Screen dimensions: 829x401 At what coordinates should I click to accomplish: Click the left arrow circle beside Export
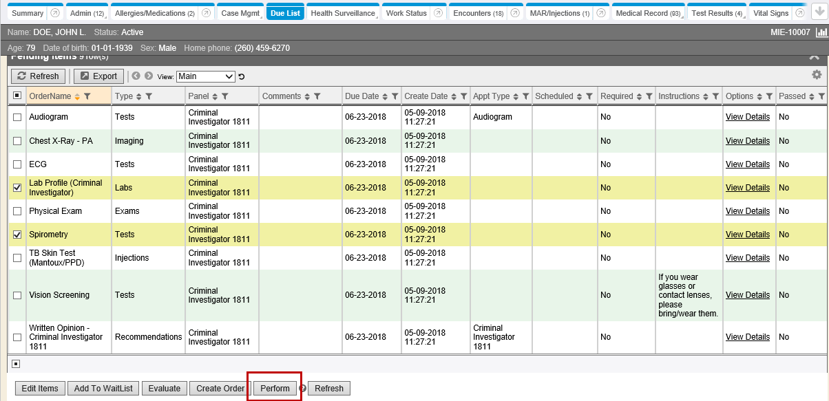[x=136, y=76]
